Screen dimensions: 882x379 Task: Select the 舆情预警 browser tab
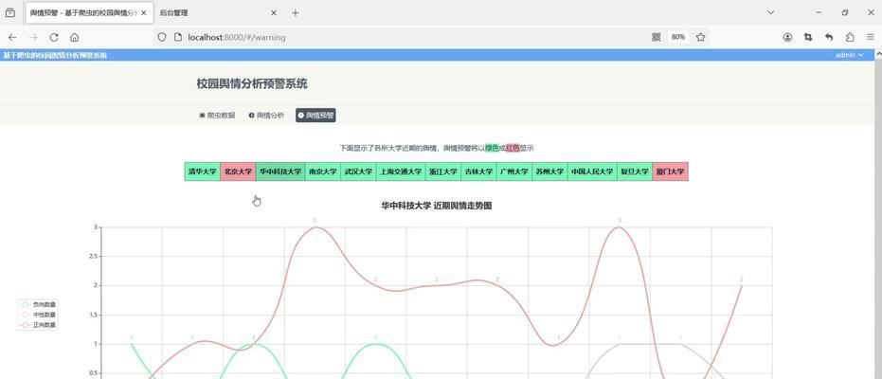[89, 13]
